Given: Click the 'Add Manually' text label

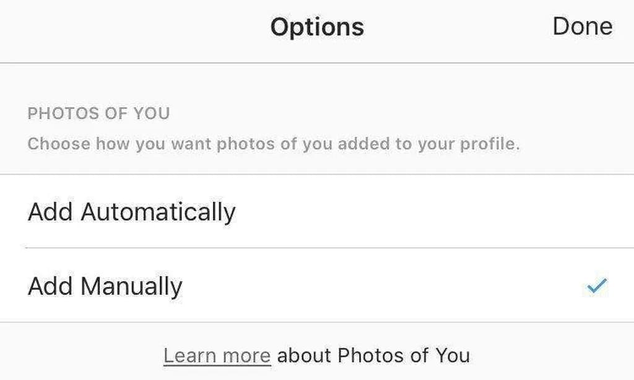Looking at the screenshot, I should [105, 286].
